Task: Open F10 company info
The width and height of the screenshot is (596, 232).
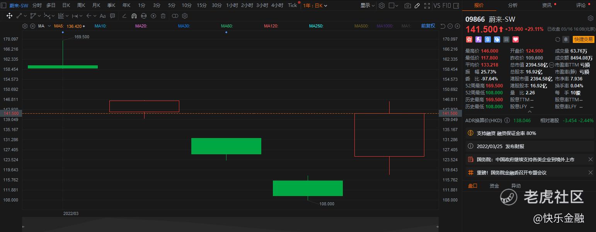Action: point(446,5)
